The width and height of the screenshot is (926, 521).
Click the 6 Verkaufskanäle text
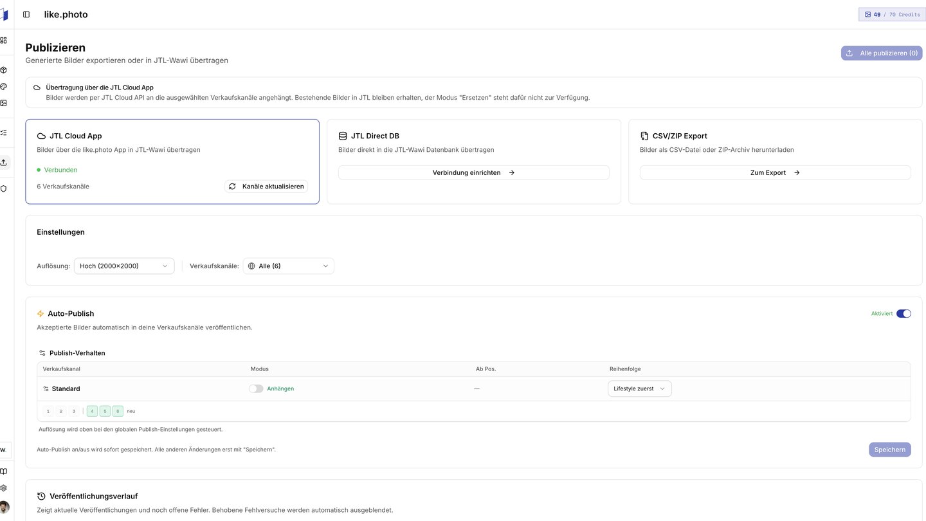click(63, 187)
